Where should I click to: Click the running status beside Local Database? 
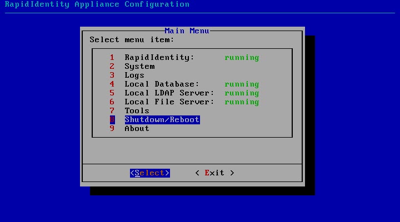point(242,84)
